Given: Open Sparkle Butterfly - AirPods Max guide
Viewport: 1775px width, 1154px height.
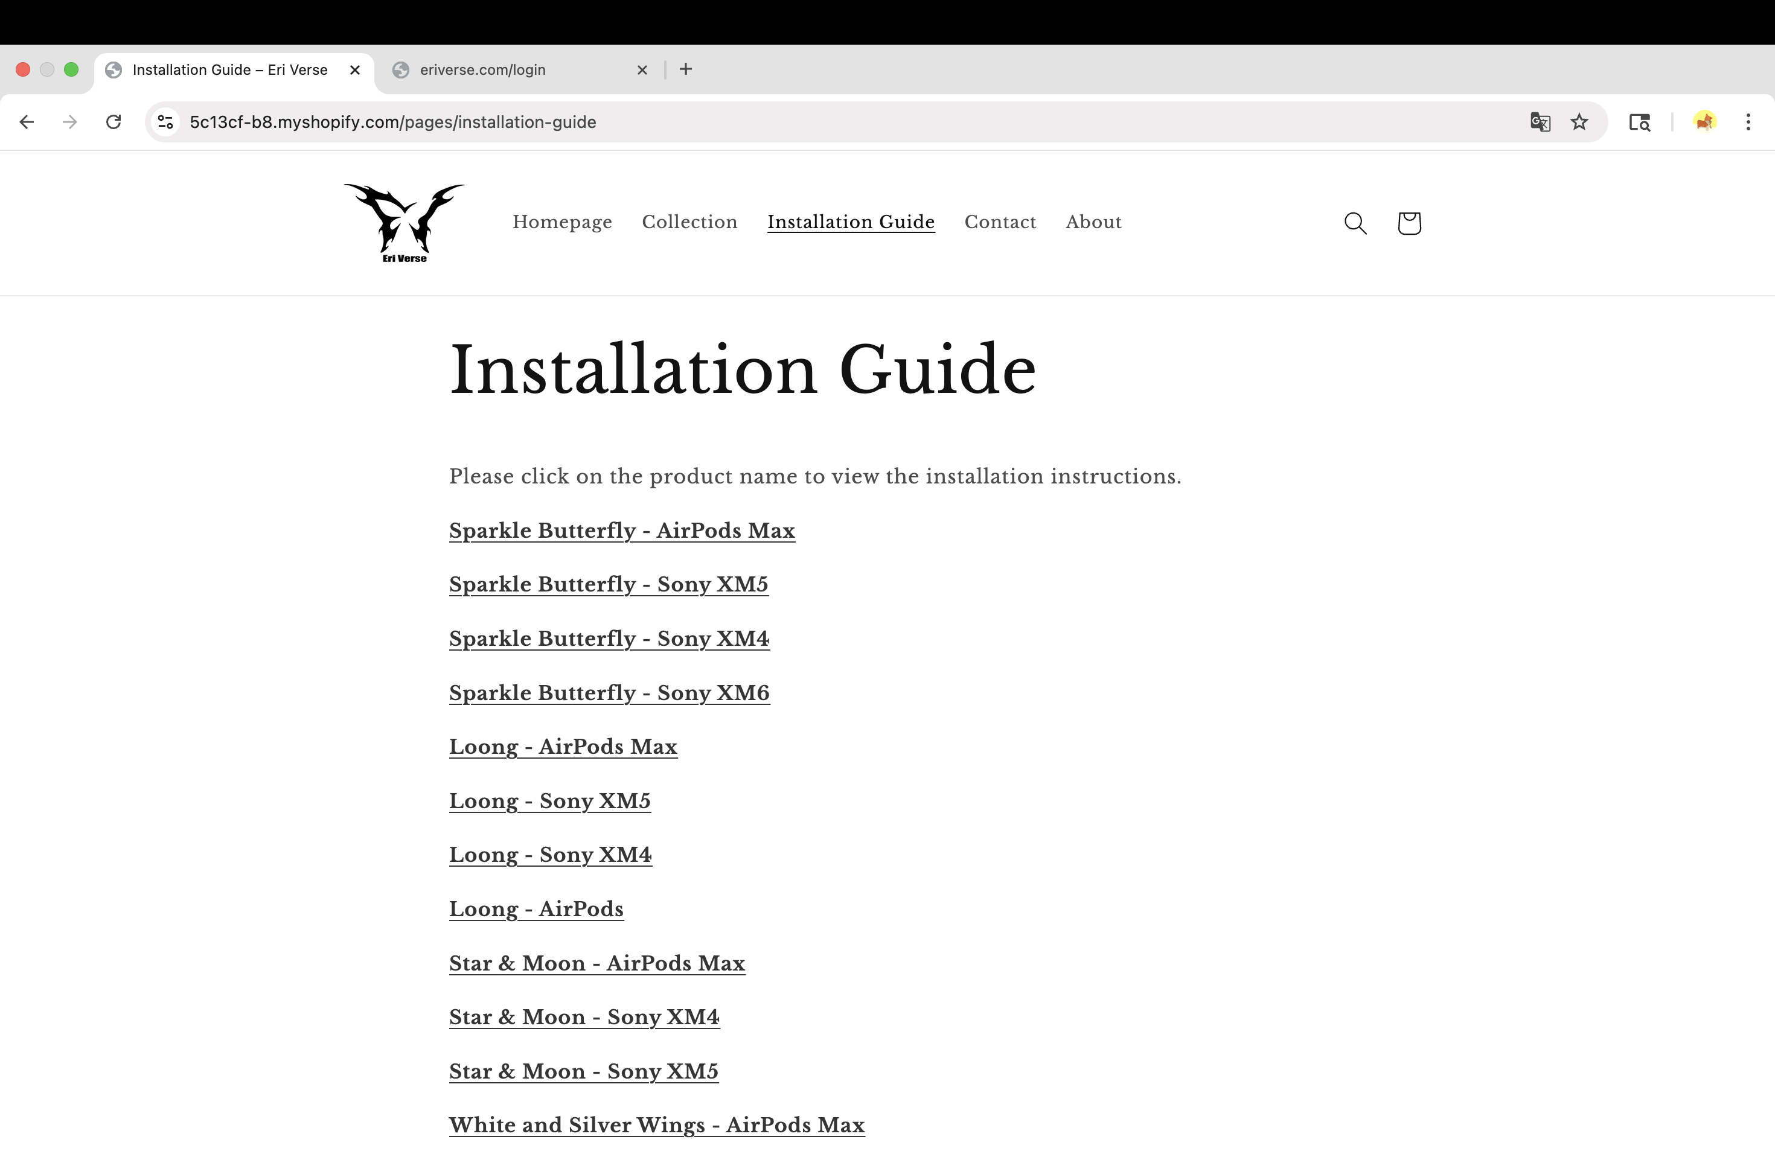Looking at the screenshot, I should coord(621,530).
